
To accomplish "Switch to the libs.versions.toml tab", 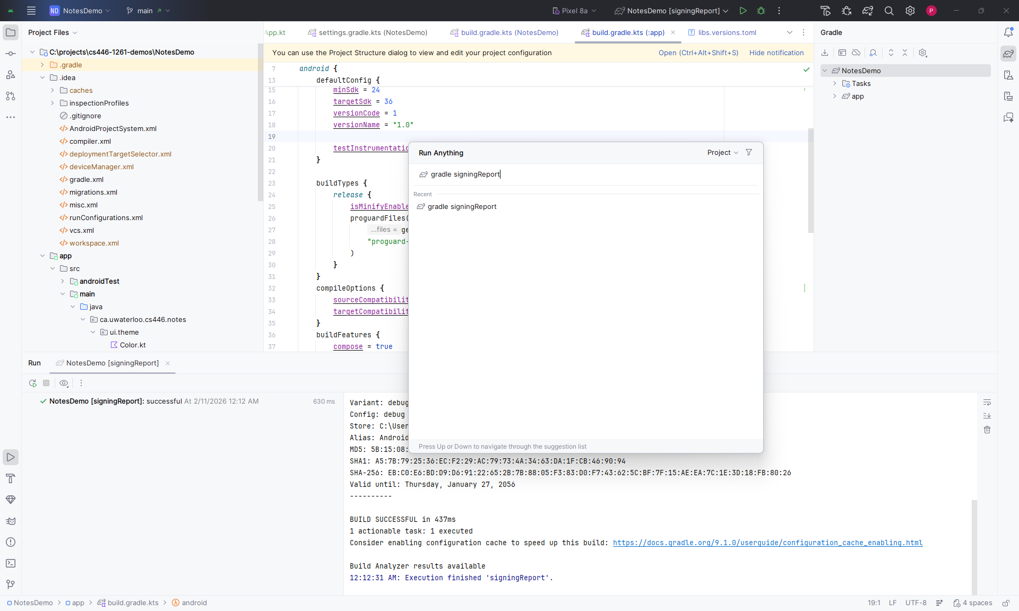I will tap(727, 32).
